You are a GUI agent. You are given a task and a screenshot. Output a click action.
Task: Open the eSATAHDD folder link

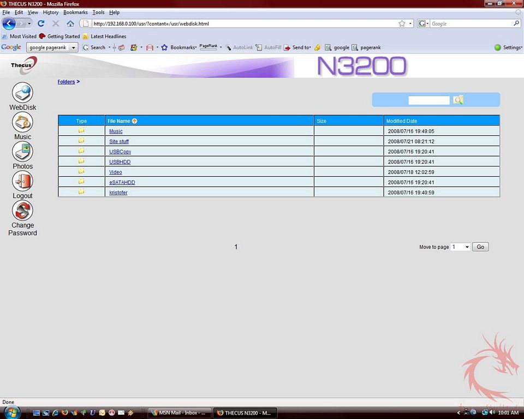(x=122, y=182)
